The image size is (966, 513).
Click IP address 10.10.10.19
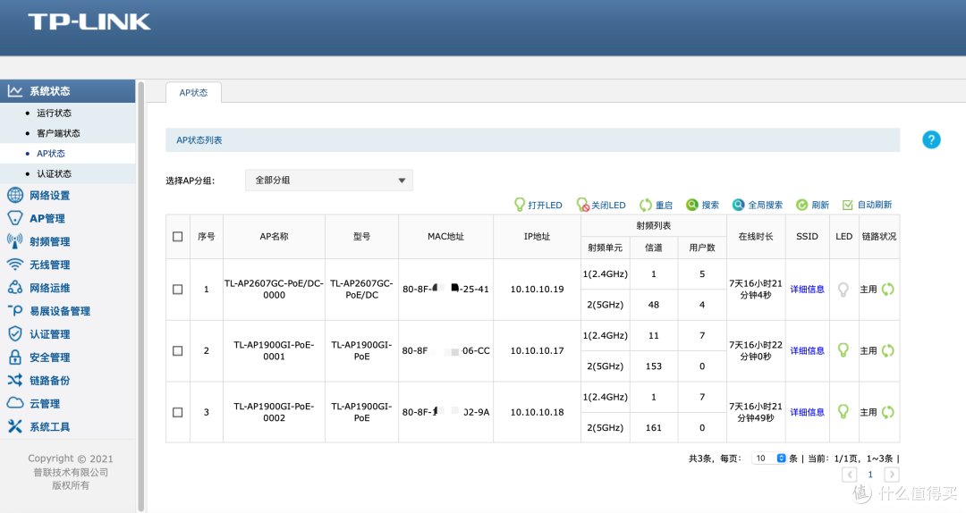[x=537, y=289]
